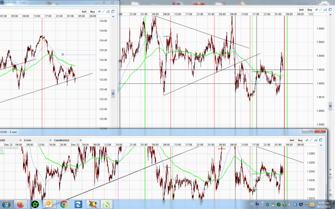
Task: Click Sell in the bottom USD 5 min chart
Action: pyautogui.click(x=292, y=140)
